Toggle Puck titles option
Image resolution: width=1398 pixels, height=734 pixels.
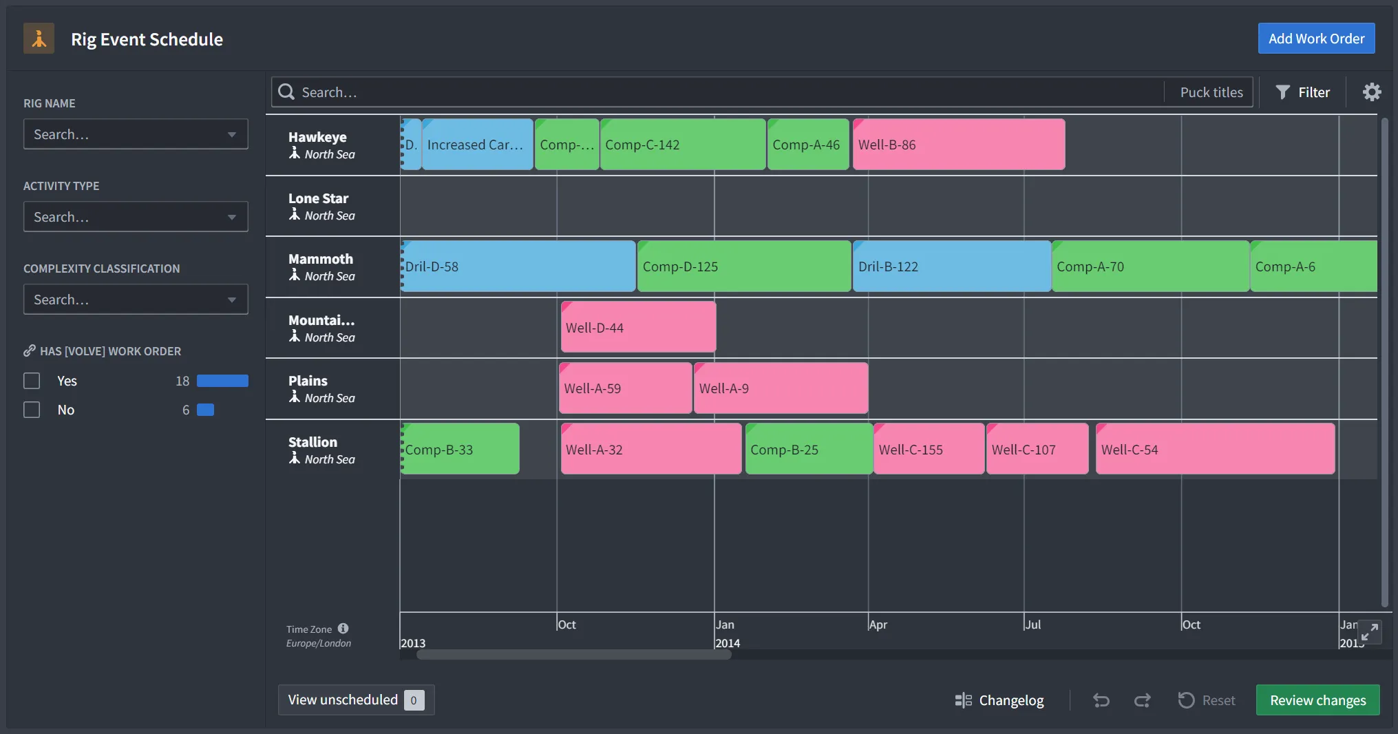click(x=1211, y=92)
